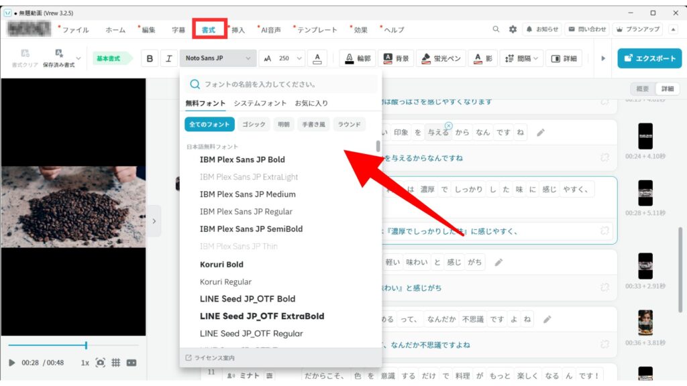This screenshot has width=687, height=386.
Task: Toggle italic text style
Action: (x=168, y=58)
